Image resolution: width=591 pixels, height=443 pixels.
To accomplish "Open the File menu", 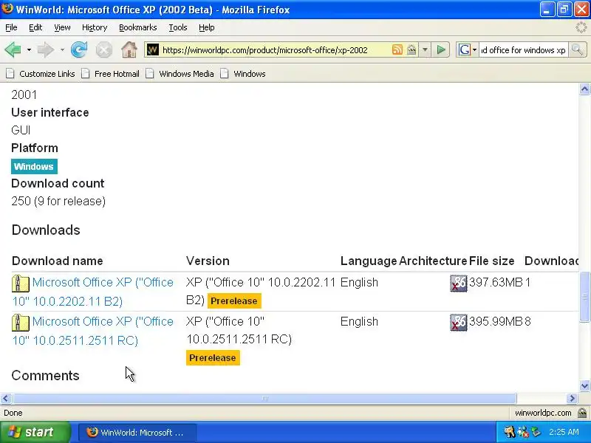I will [11, 27].
